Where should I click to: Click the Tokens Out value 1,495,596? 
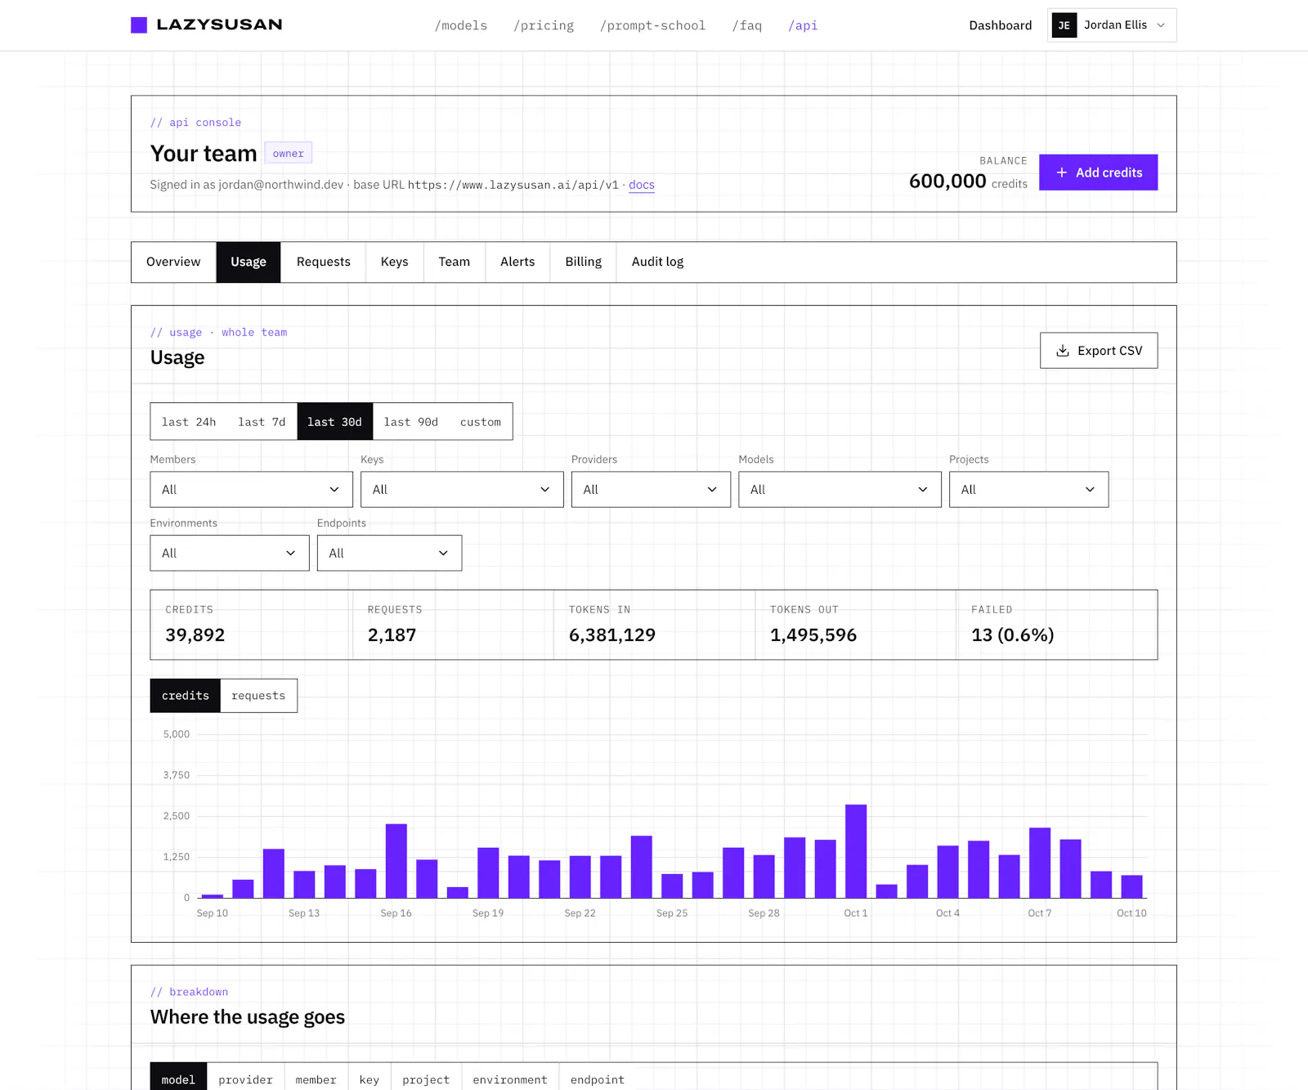pyautogui.click(x=813, y=635)
